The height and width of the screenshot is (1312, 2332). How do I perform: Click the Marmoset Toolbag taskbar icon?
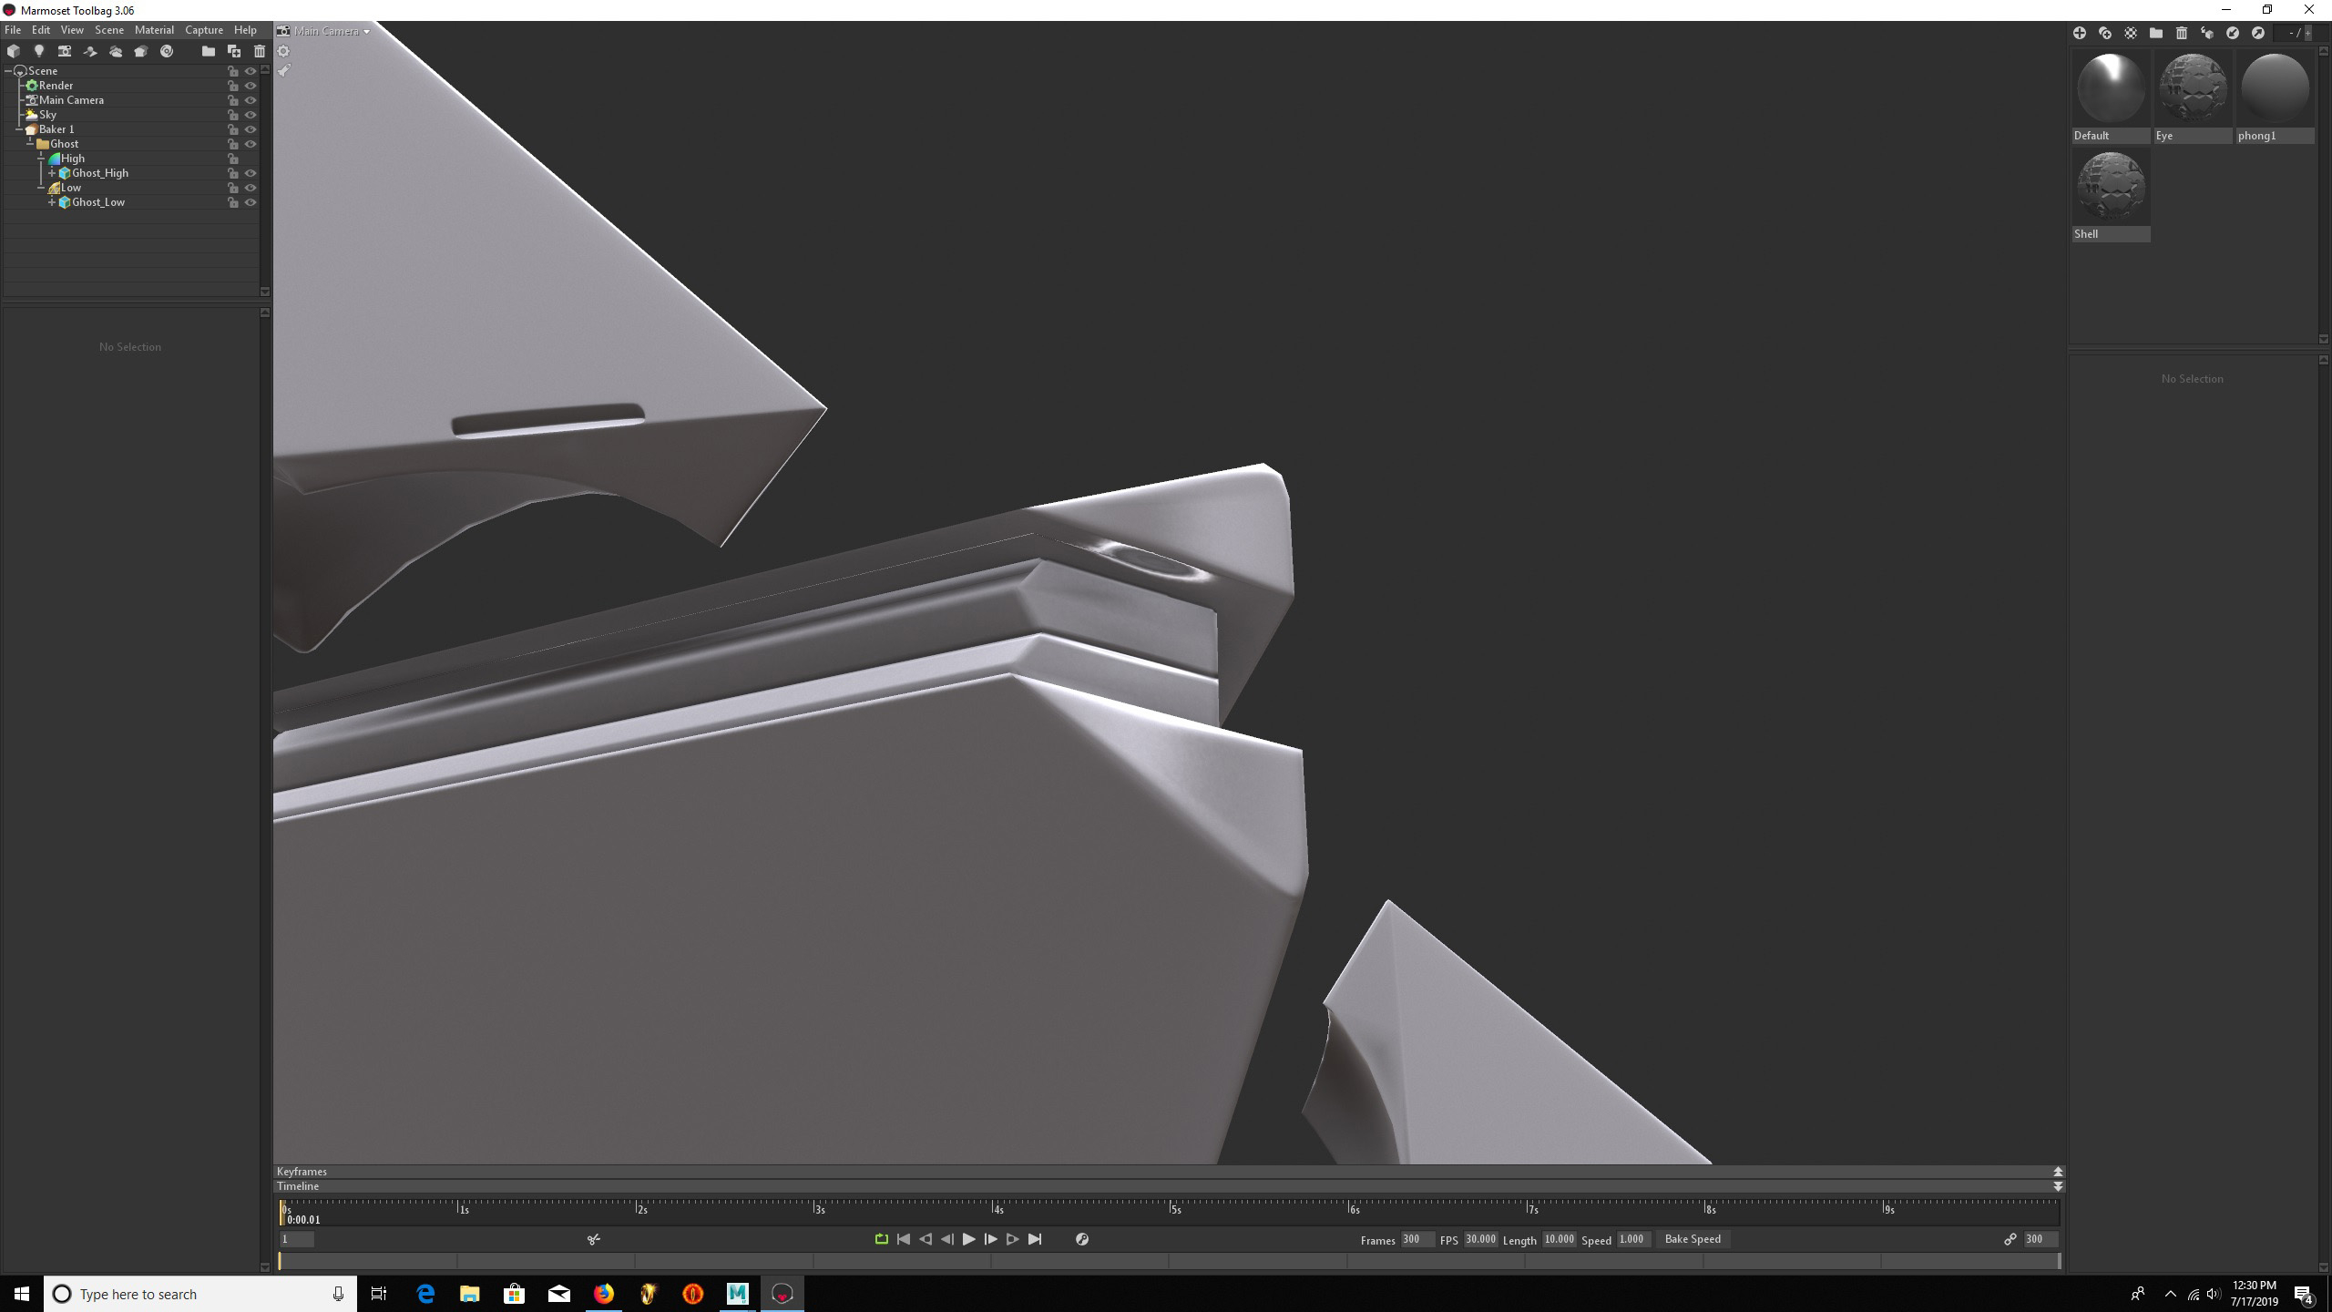coord(782,1293)
